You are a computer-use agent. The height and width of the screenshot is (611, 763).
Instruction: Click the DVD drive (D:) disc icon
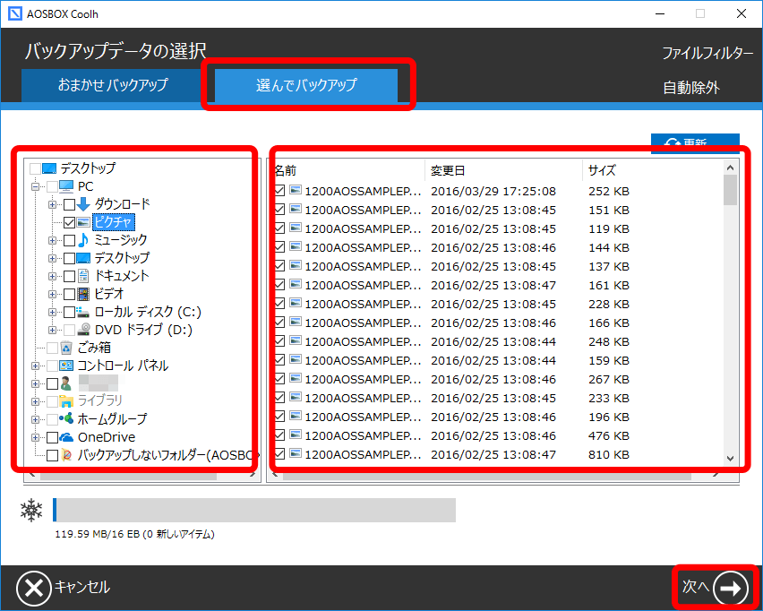(x=83, y=330)
